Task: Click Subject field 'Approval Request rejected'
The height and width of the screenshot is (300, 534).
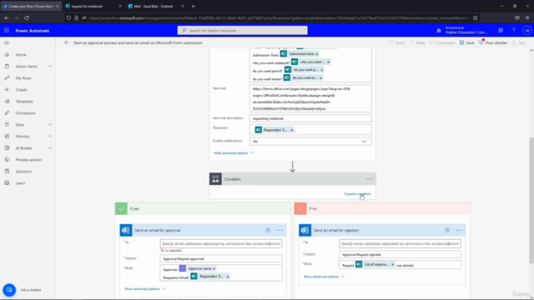Action: 400,254
